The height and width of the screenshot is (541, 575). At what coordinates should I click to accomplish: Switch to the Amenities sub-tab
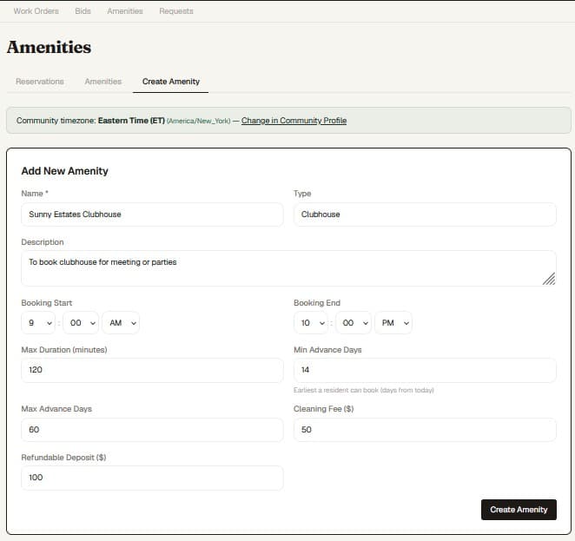click(103, 82)
